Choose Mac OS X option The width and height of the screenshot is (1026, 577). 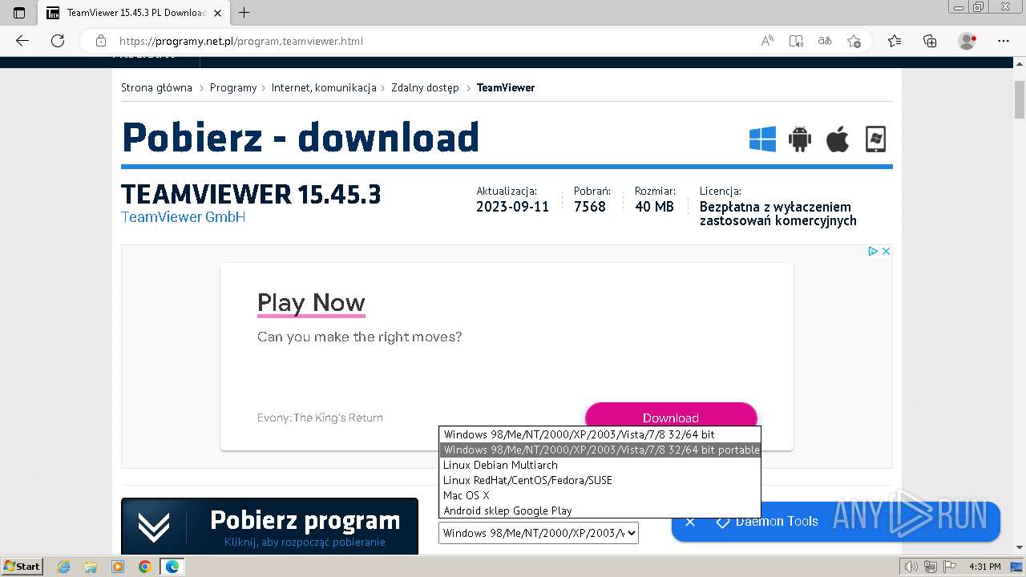click(600, 495)
